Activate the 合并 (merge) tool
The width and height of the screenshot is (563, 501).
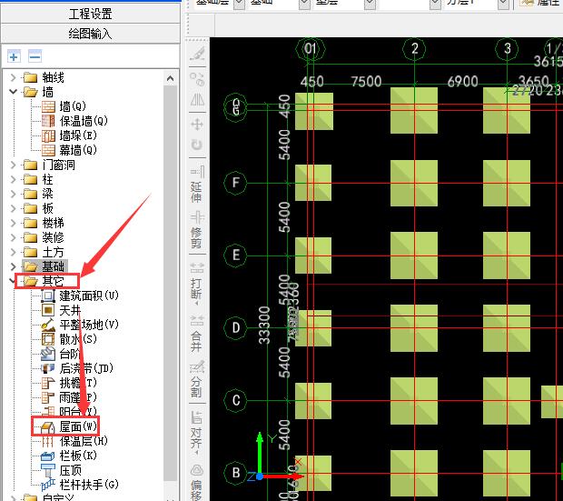197,333
